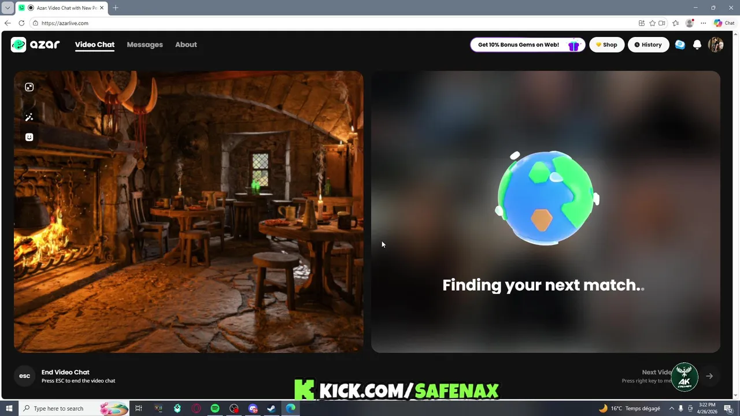Open the Edge settings and more menu
The width and height of the screenshot is (740, 416).
[703, 23]
